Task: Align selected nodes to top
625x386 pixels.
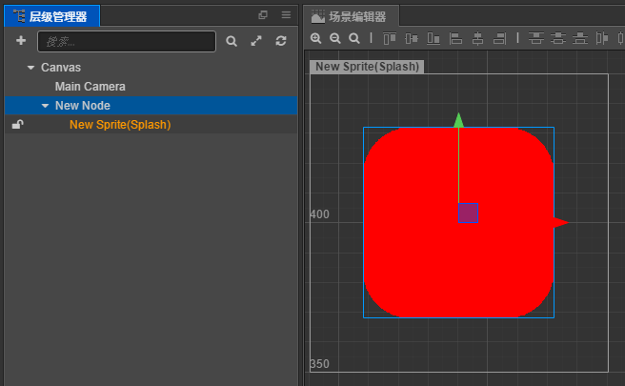Action: 390,38
